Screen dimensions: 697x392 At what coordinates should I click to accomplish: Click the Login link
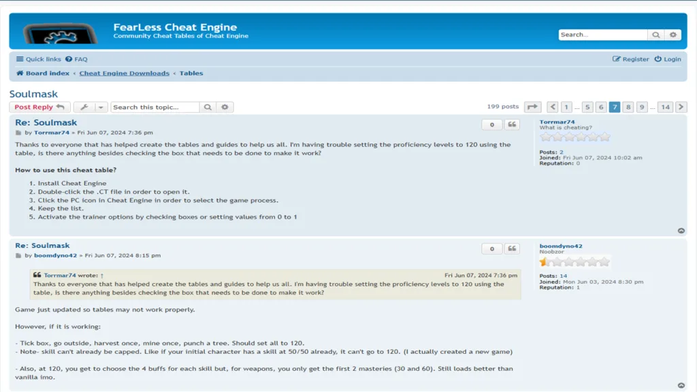click(x=668, y=59)
